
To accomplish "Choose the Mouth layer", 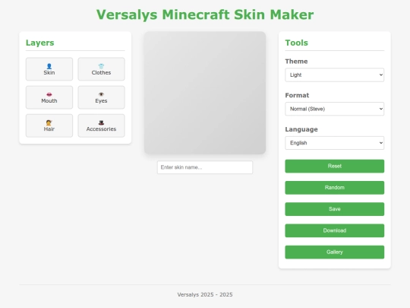I will tap(49, 97).
